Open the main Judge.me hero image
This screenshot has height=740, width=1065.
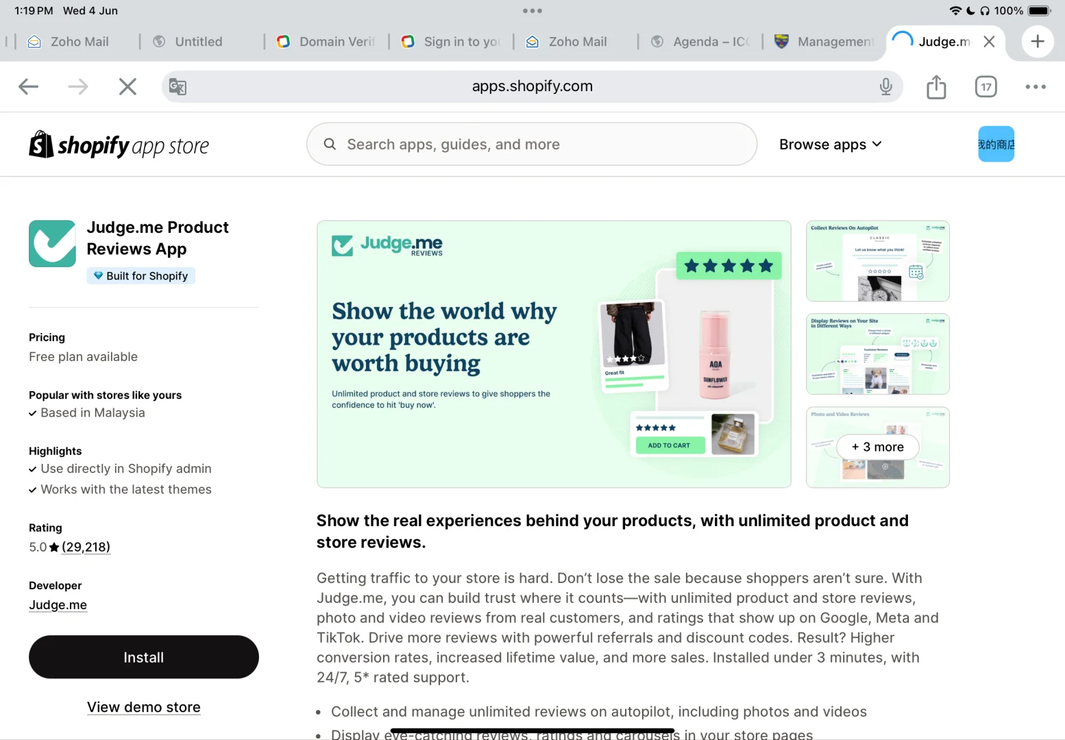pyautogui.click(x=554, y=354)
